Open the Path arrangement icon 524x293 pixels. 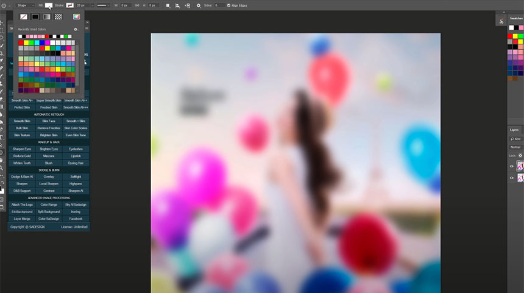pyautogui.click(x=188, y=5)
